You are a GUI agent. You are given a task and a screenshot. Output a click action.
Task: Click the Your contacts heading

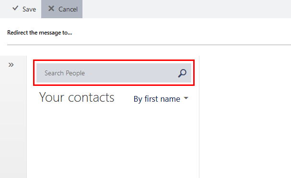(x=77, y=97)
